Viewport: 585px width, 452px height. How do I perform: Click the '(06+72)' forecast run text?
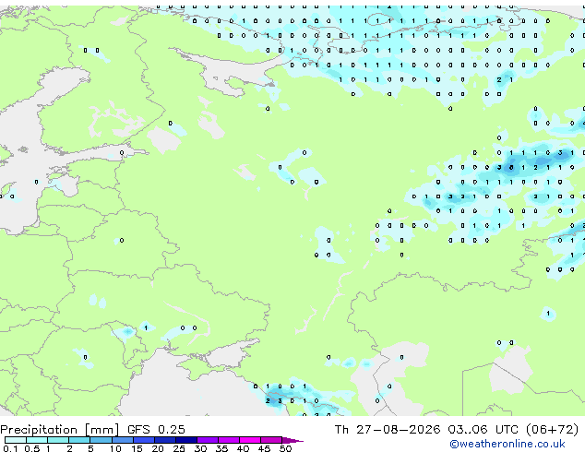point(552,430)
